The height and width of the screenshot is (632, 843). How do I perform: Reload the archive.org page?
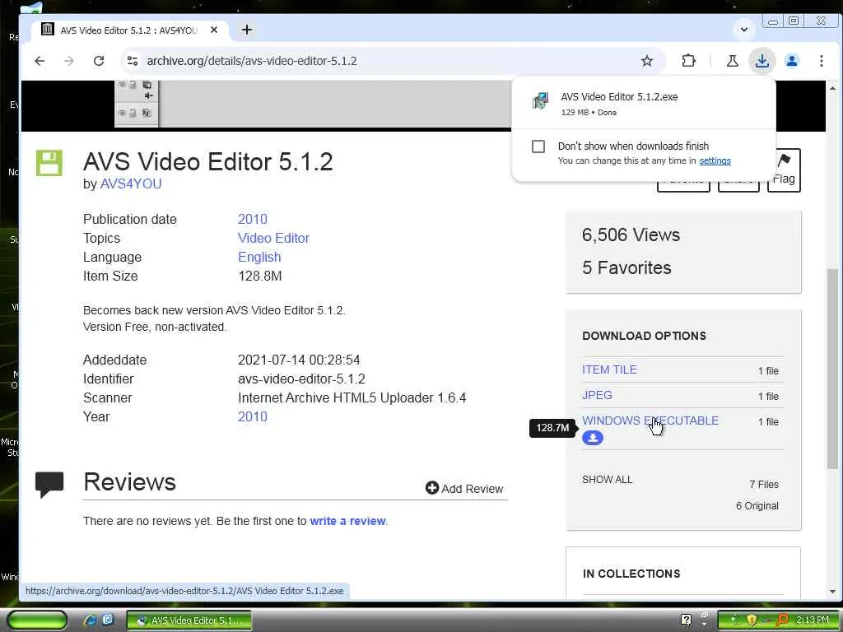[x=99, y=61]
